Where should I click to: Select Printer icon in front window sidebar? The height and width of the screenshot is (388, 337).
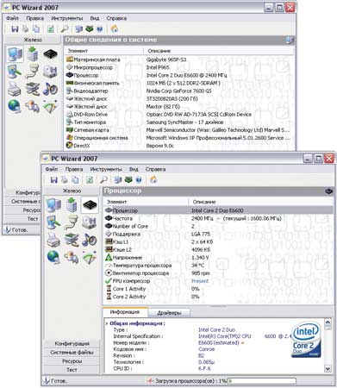(x=53, y=240)
